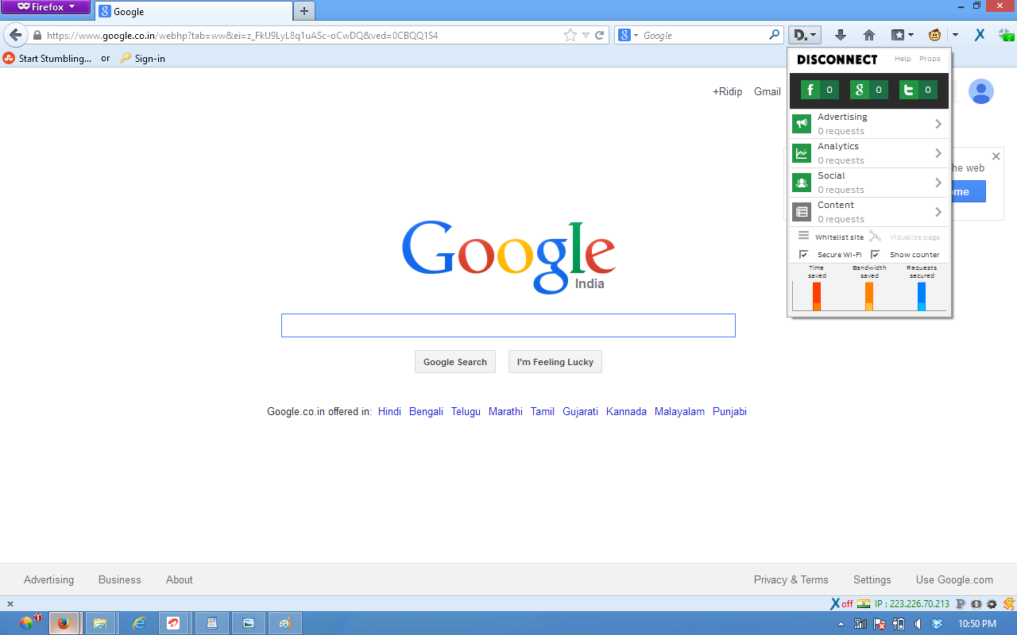Open the Google account avatar
1017x635 pixels.
tap(981, 91)
